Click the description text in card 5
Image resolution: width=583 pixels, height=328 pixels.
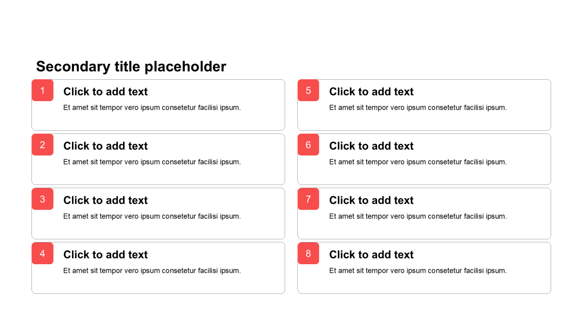pyautogui.click(x=418, y=108)
